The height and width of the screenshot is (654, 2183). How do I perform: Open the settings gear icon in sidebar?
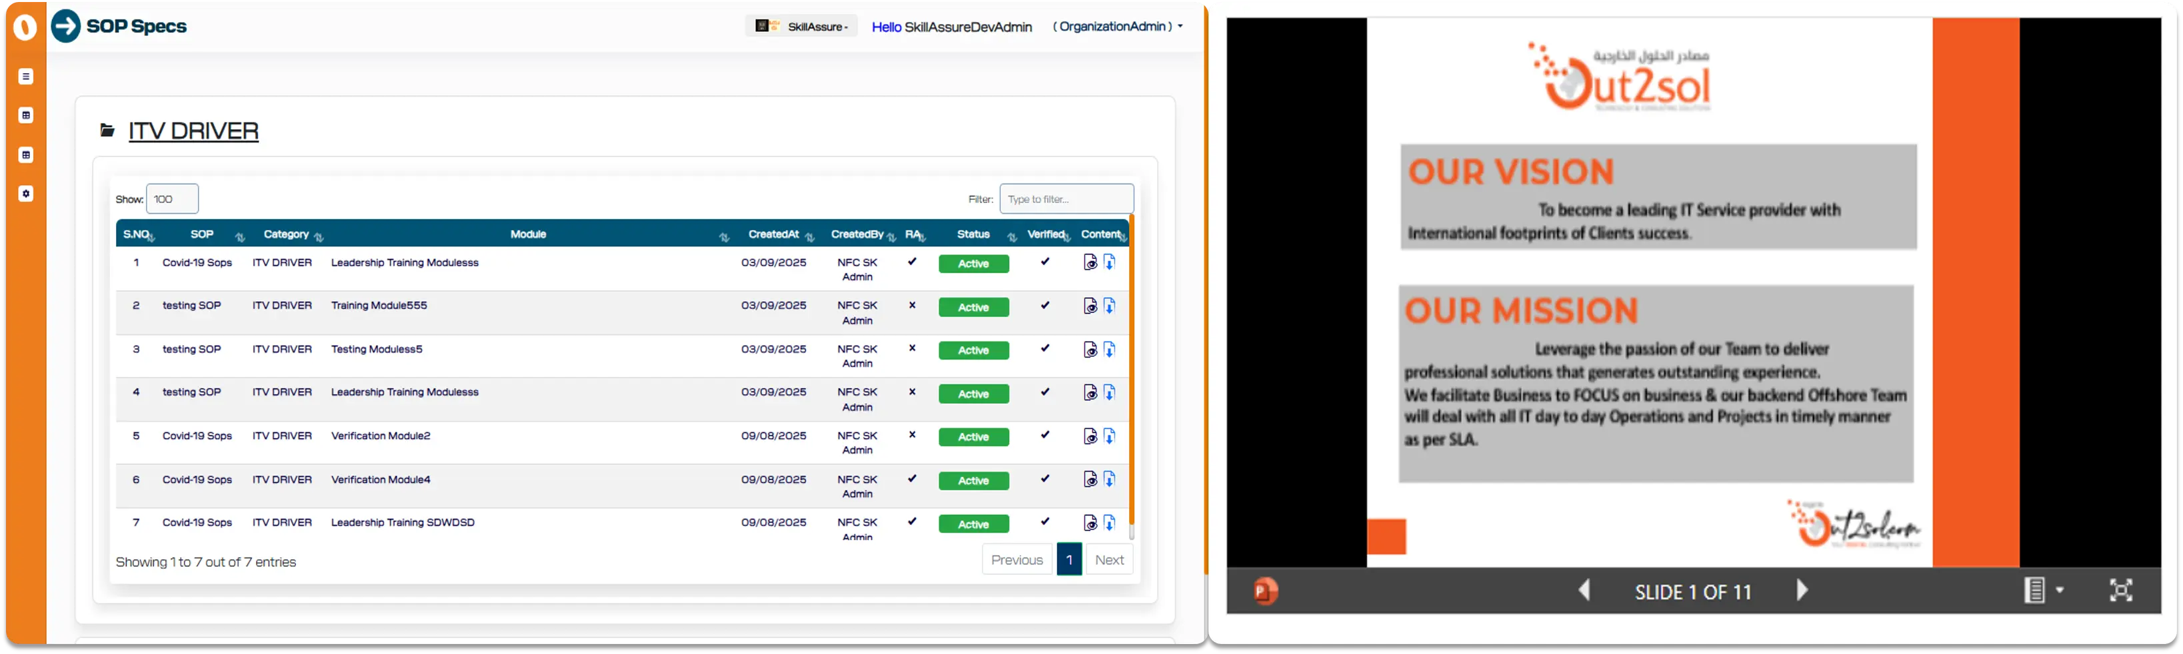(x=26, y=195)
